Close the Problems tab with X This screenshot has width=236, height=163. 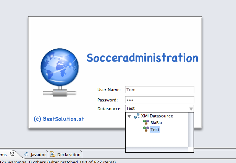click(x=12, y=154)
